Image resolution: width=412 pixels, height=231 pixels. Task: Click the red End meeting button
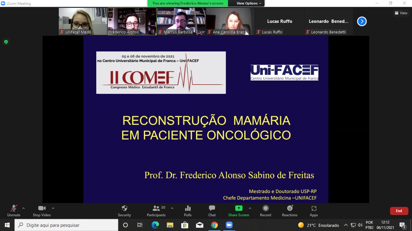click(x=399, y=211)
